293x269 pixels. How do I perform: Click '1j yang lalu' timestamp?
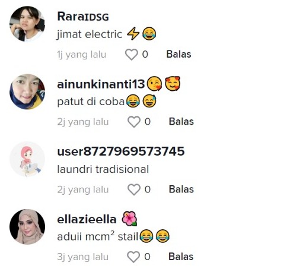(x=82, y=55)
